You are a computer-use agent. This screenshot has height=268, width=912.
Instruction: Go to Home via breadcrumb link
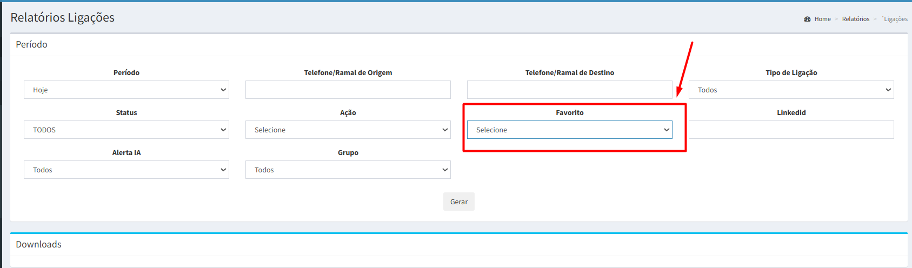[x=822, y=19]
